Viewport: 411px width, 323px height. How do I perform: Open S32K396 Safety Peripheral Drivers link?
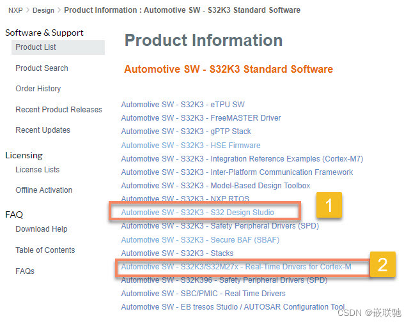[224, 280]
